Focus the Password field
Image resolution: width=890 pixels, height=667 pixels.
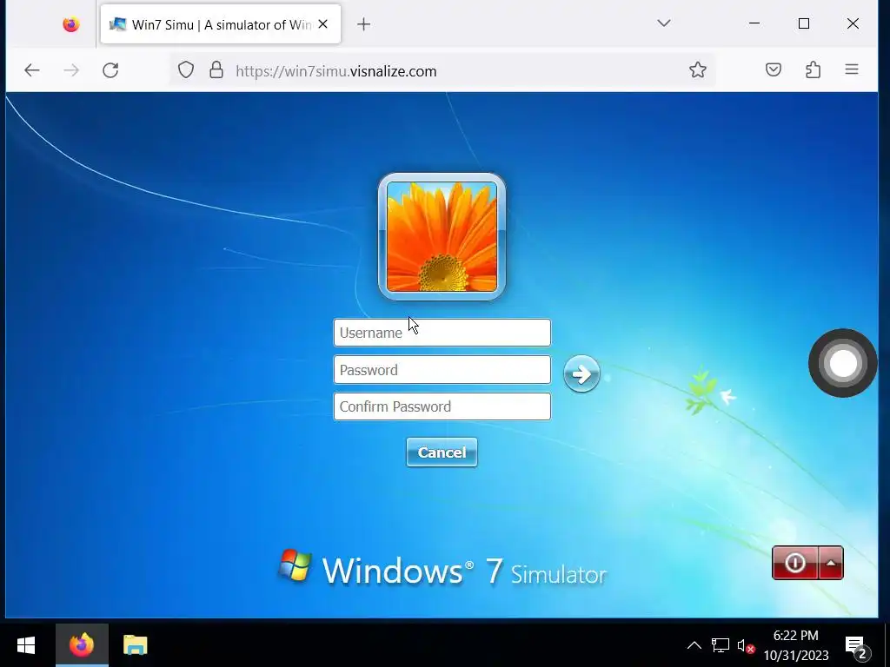click(x=442, y=370)
